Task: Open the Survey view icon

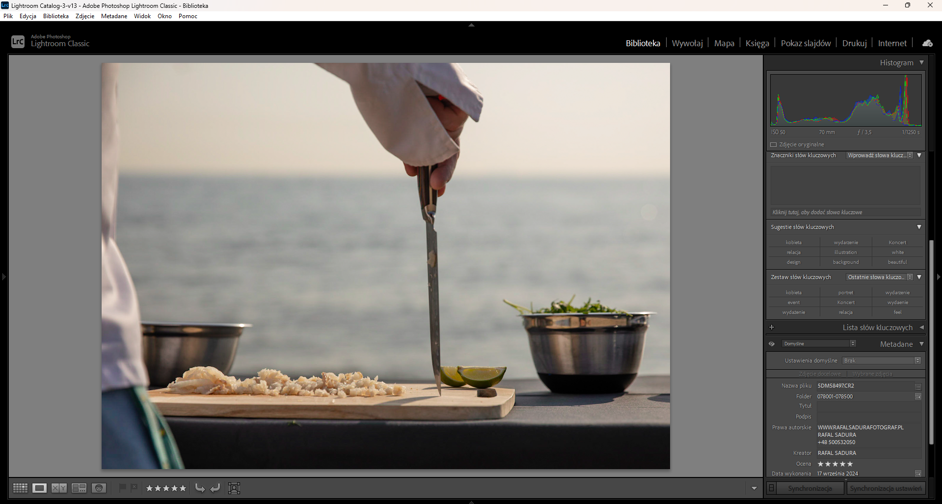Action: [79, 488]
